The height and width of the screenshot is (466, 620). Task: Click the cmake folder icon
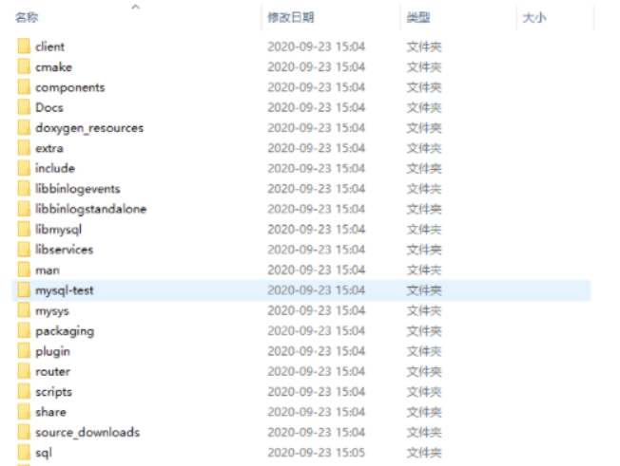[24, 66]
